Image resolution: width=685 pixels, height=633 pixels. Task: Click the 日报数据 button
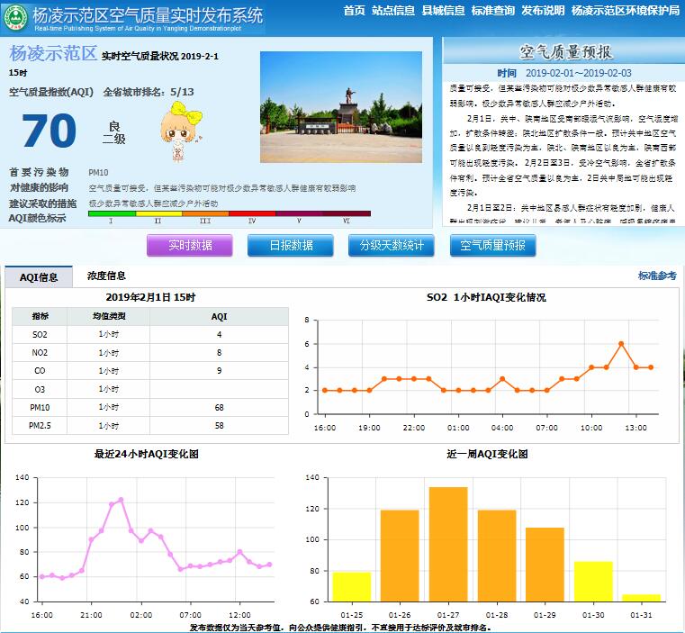click(291, 246)
